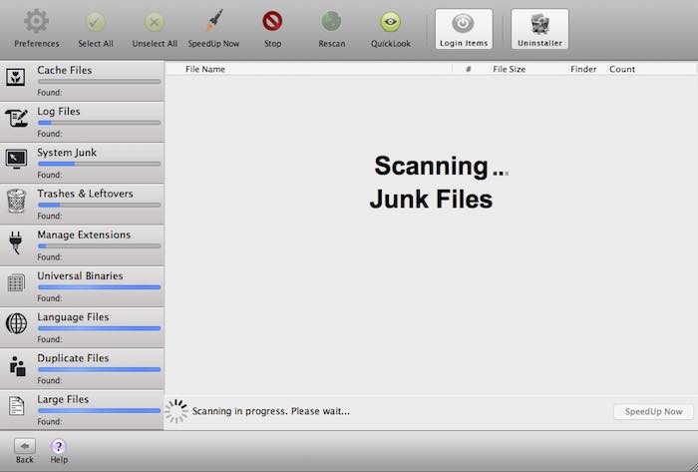Click Universal Binaries progress bar
Viewport: 698px width, 472px height.
[100, 287]
